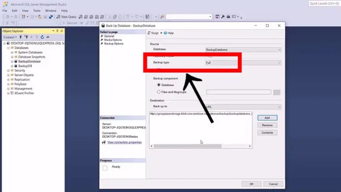Image resolution: width=341 pixels, height=192 pixels.
Task: Click the Cut scissors icon in toolbar
Action: [109, 17]
